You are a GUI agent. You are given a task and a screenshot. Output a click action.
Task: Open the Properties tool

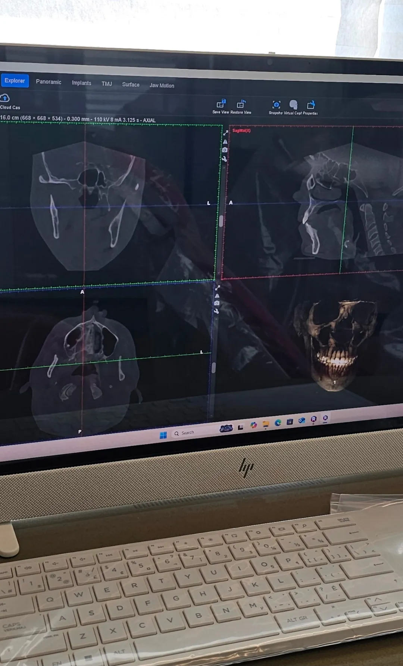pos(311,105)
